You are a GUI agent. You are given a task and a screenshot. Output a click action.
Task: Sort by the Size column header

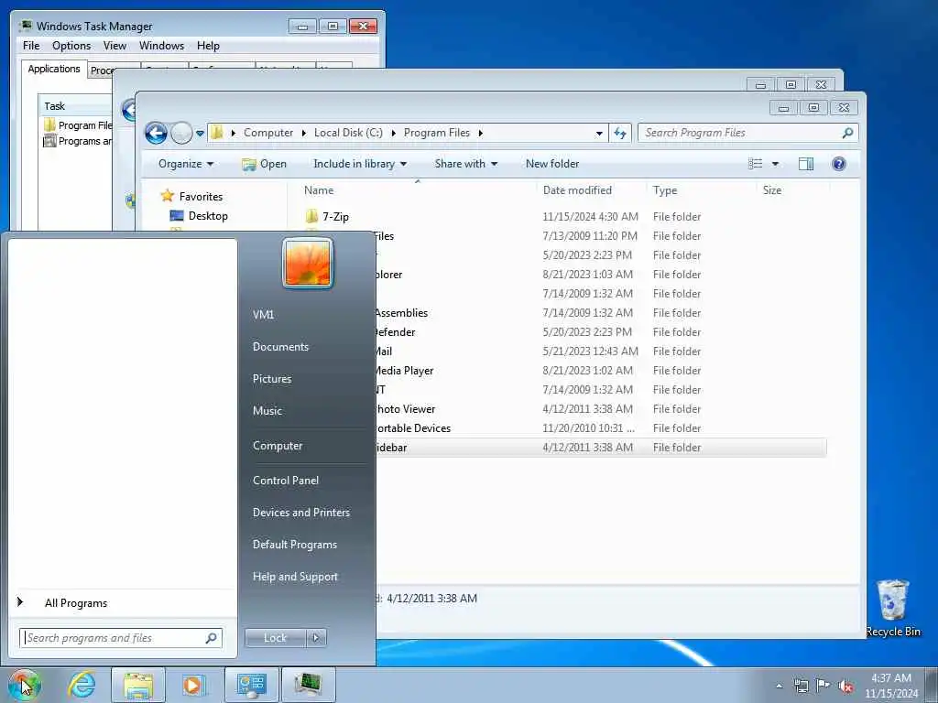coord(771,190)
